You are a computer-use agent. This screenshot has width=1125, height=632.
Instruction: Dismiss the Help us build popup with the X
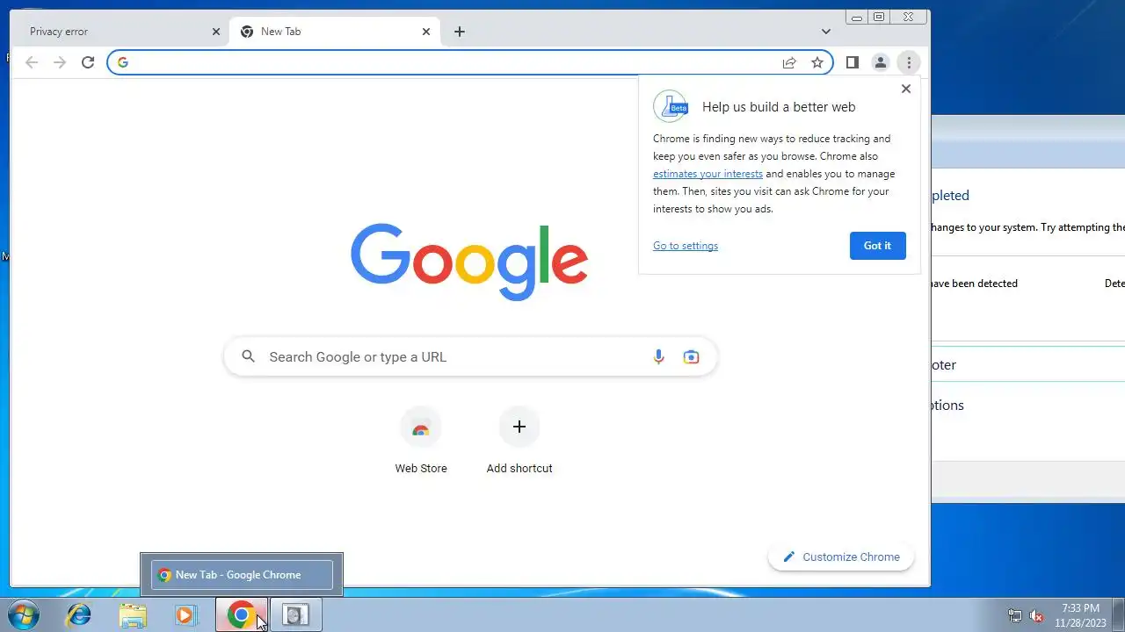906,89
